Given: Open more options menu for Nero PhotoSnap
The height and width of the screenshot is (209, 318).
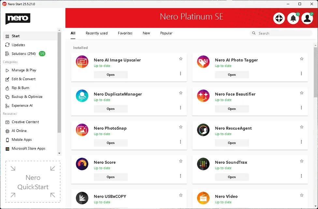Looking at the screenshot, I should point(181,142).
